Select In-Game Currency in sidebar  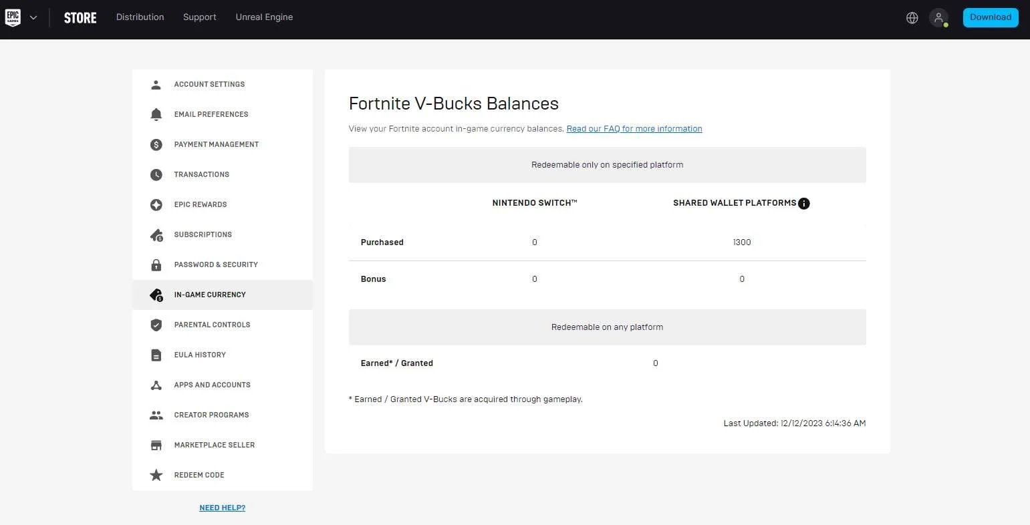[x=223, y=295]
